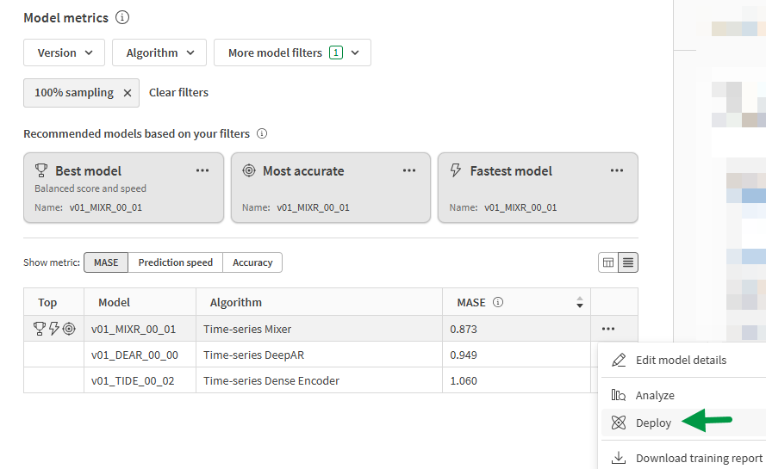Show the Accuracy metric
766x469 pixels.
coord(252,262)
